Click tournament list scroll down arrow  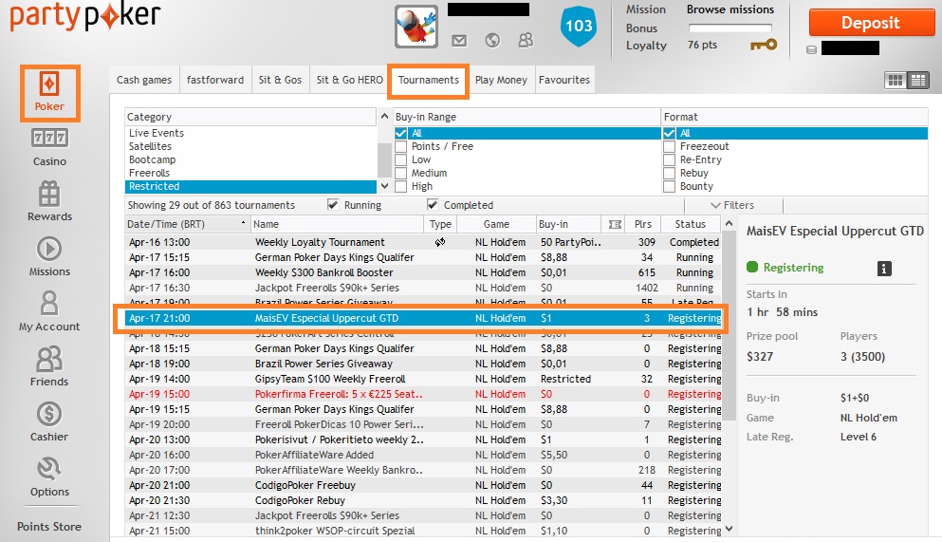tap(729, 530)
